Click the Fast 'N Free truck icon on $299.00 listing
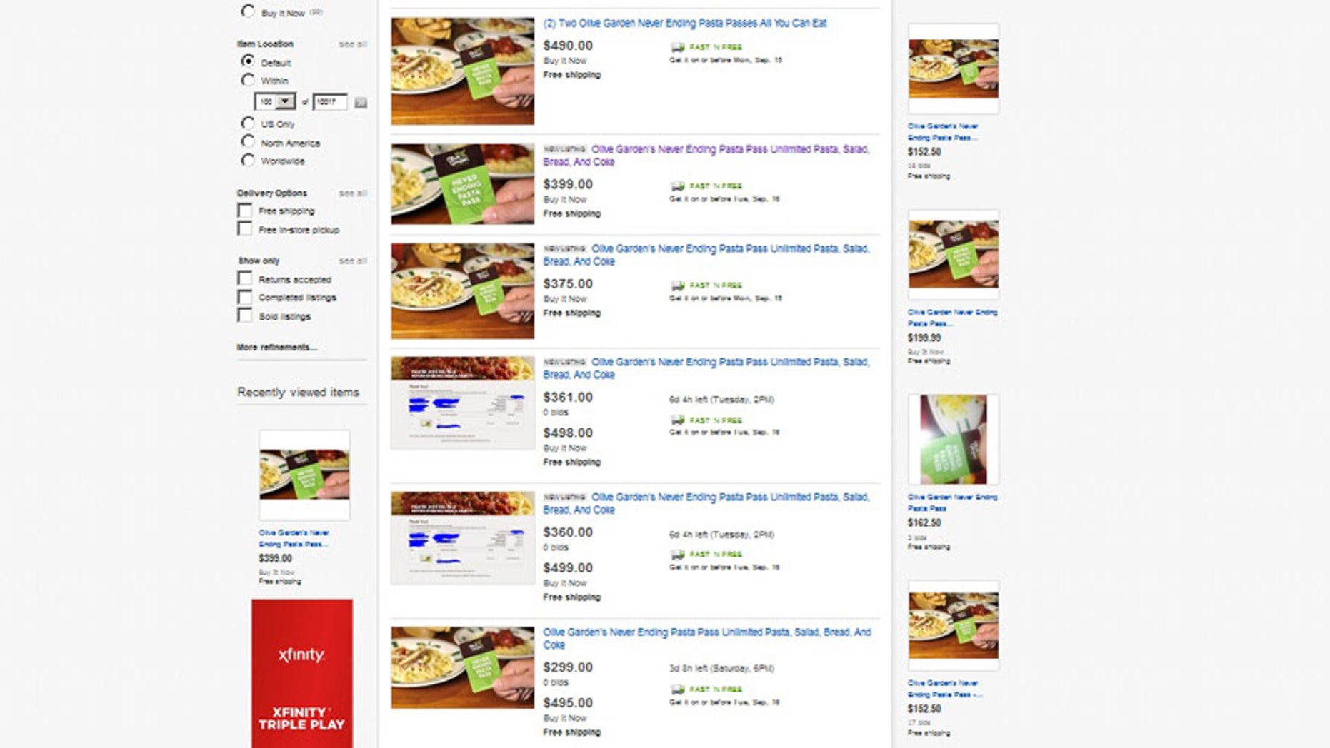1330x748 pixels. [677, 689]
